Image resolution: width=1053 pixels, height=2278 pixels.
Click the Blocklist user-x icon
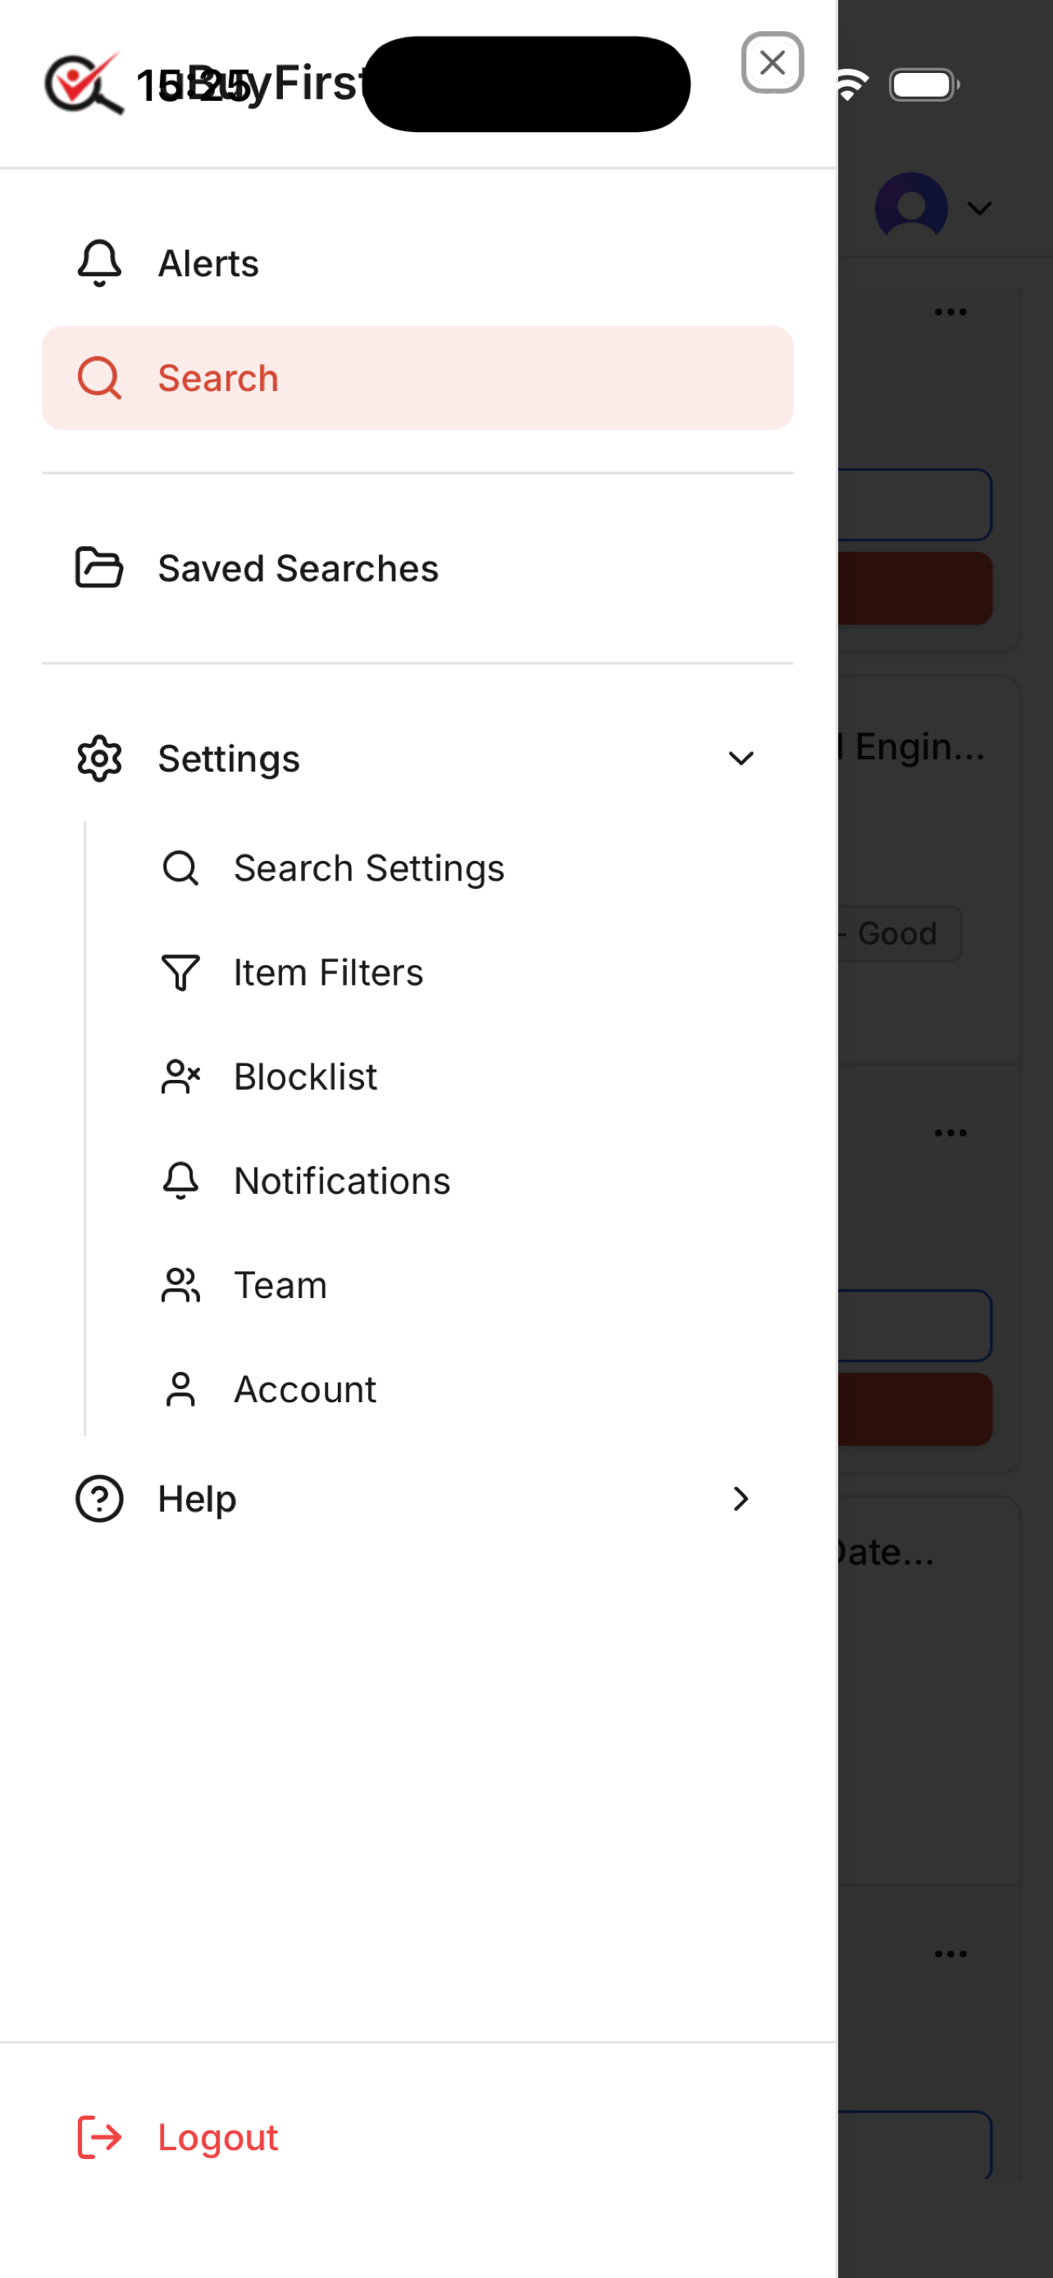(180, 1077)
